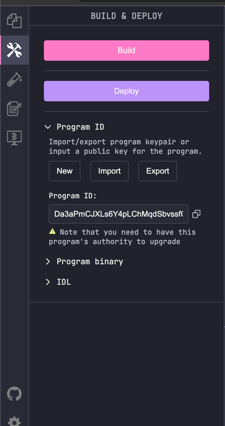Click the program authority upgrade note text
Screen dimensions: 225x426
pyautogui.click(x=122, y=237)
